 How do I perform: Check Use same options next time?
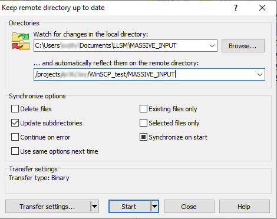click(x=15, y=151)
